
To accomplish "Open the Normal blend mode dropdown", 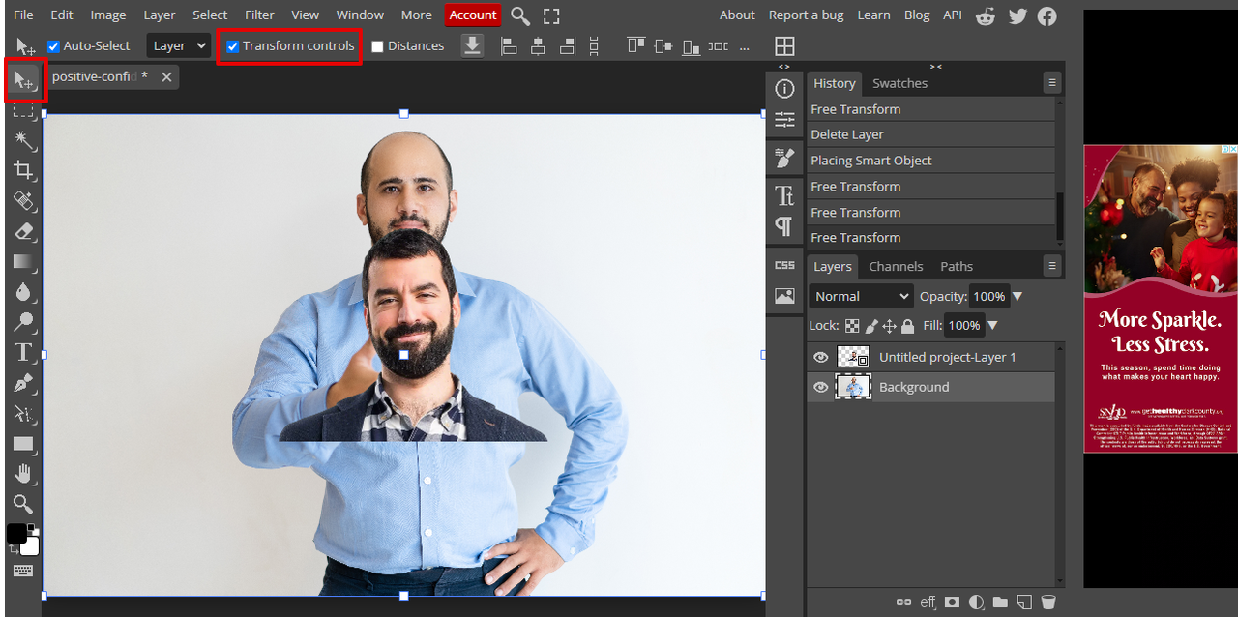I will (x=861, y=296).
